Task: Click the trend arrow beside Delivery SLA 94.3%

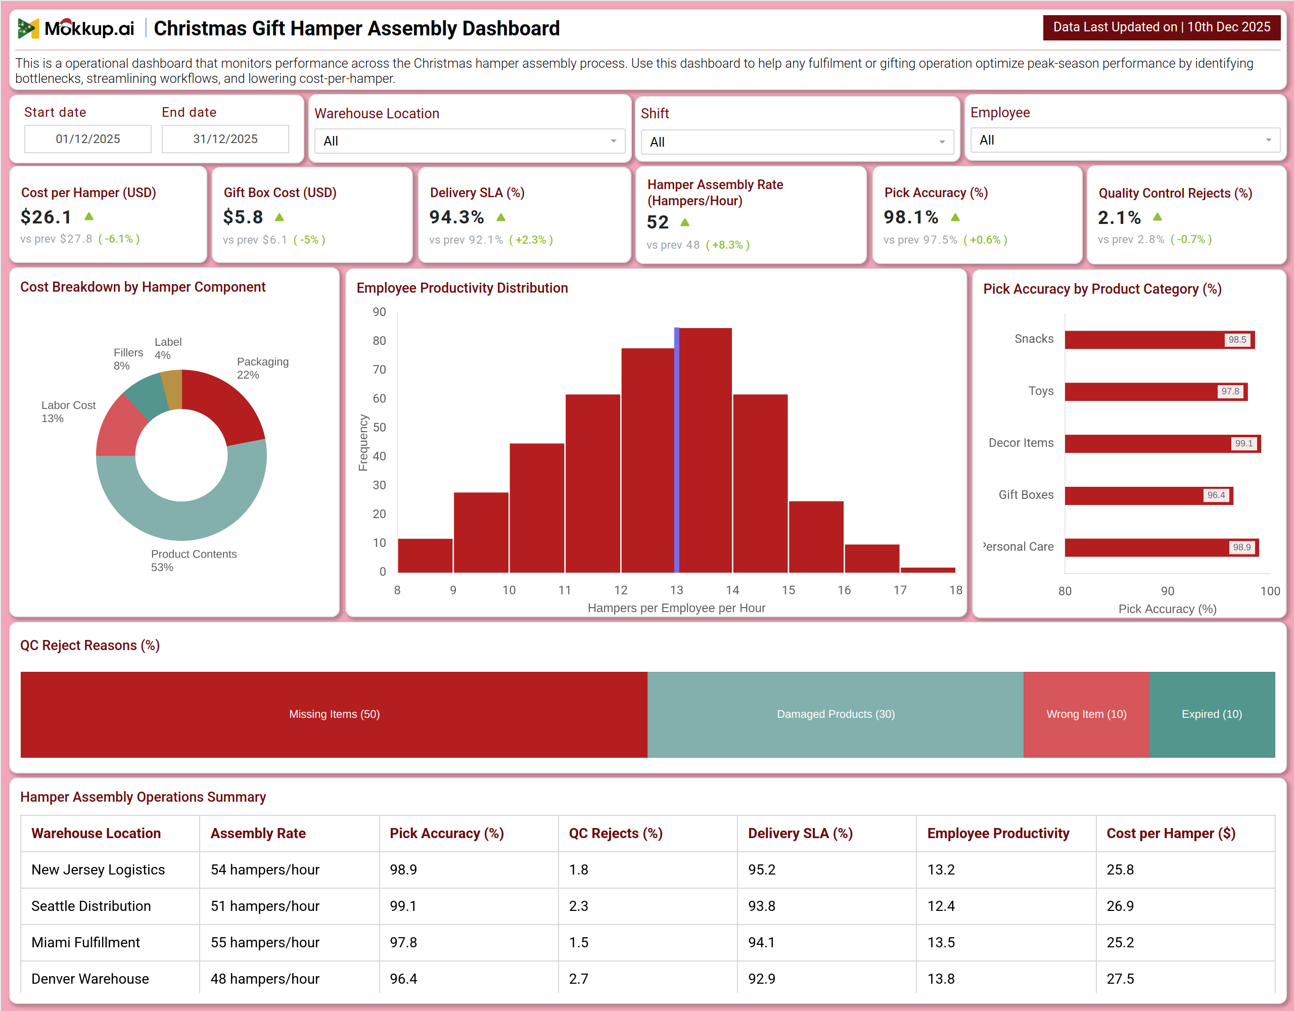Action: 500,217
